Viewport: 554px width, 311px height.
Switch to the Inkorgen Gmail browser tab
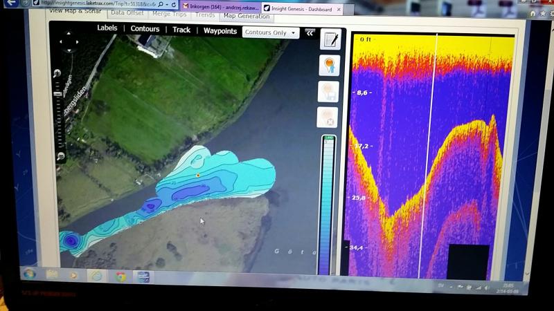[x=220, y=6]
